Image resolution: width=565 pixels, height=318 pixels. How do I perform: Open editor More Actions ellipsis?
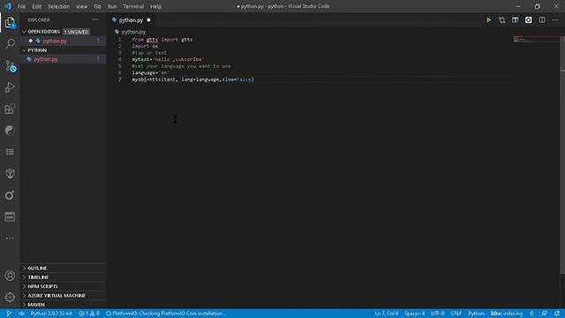(555, 20)
